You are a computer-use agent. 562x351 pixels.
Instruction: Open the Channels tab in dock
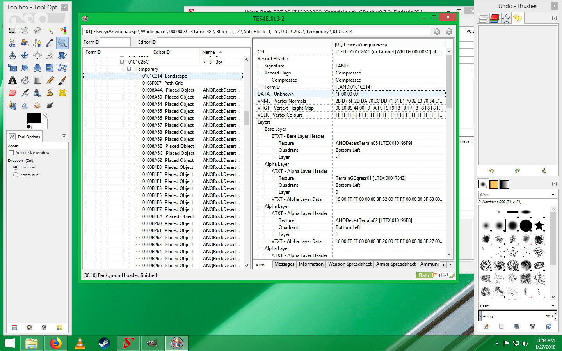pyautogui.click(x=494, y=18)
